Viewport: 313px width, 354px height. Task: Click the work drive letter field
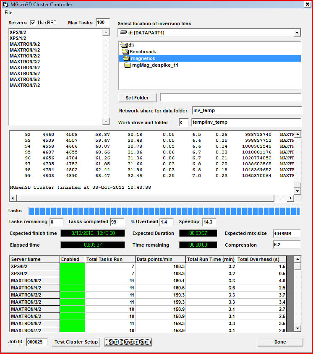coord(184,122)
